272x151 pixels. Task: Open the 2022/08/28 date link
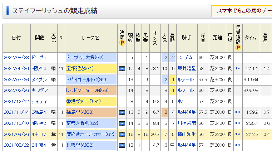(x=16, y=57)
